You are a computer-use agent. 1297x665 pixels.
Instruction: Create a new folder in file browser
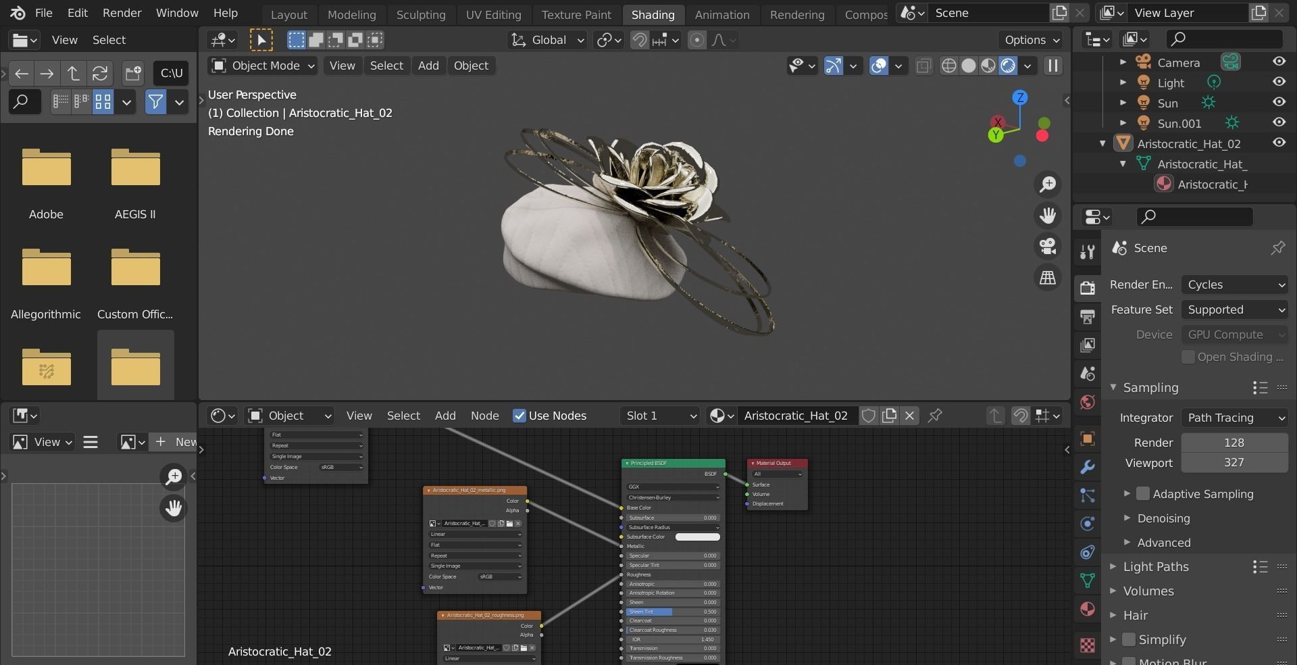[133, 73]
